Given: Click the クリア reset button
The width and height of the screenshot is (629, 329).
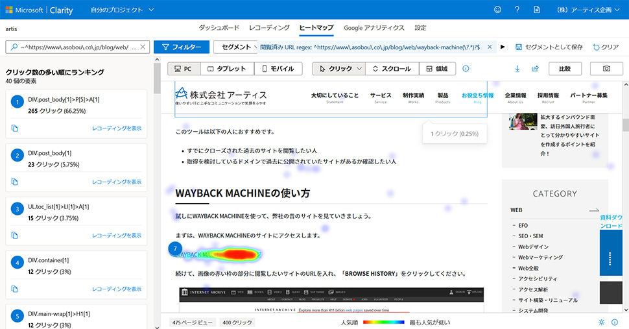Looking at the screenshot, I should point(606,47).
